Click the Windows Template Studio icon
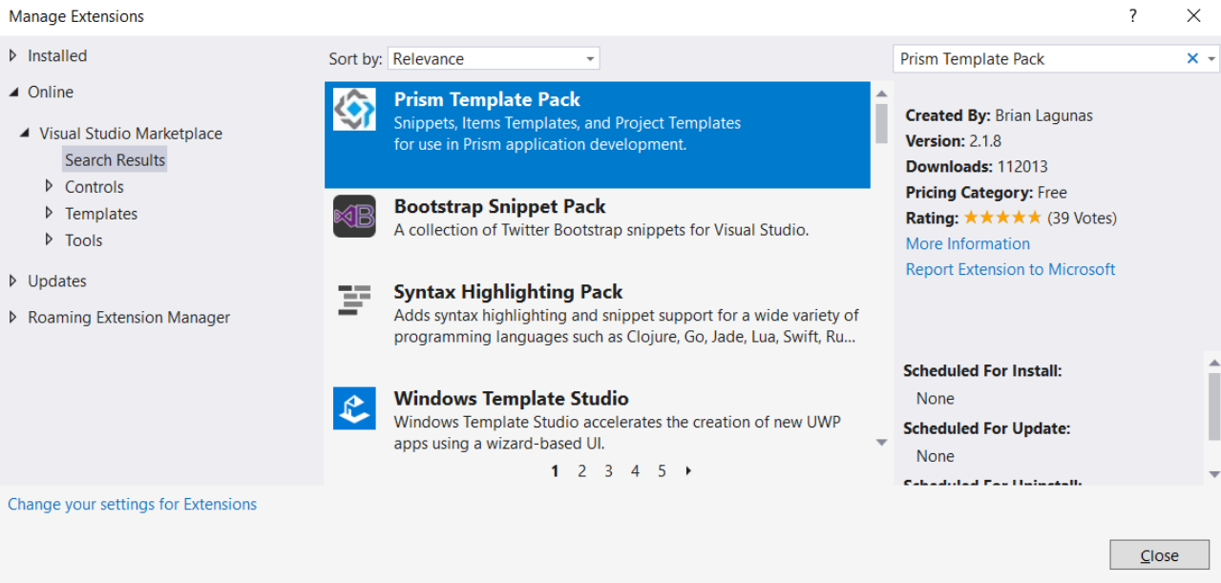This screenshot has width=1221, height=583. [354, 408]
